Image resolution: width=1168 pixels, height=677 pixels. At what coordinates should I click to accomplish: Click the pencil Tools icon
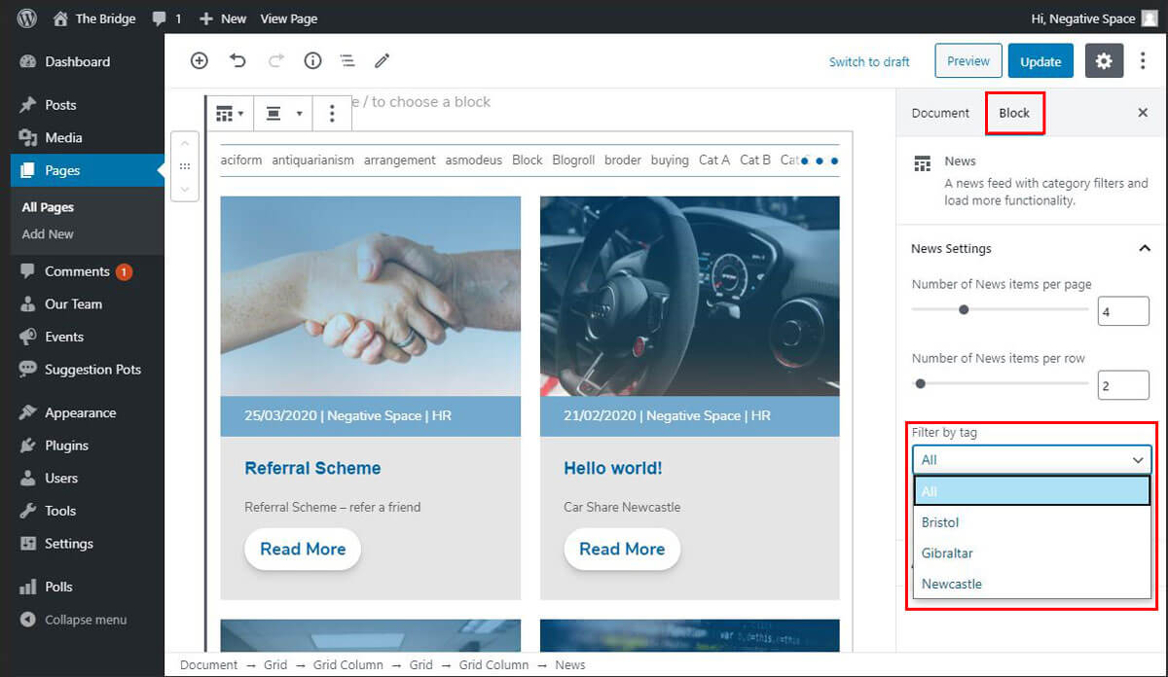click(x=383, y=60)
